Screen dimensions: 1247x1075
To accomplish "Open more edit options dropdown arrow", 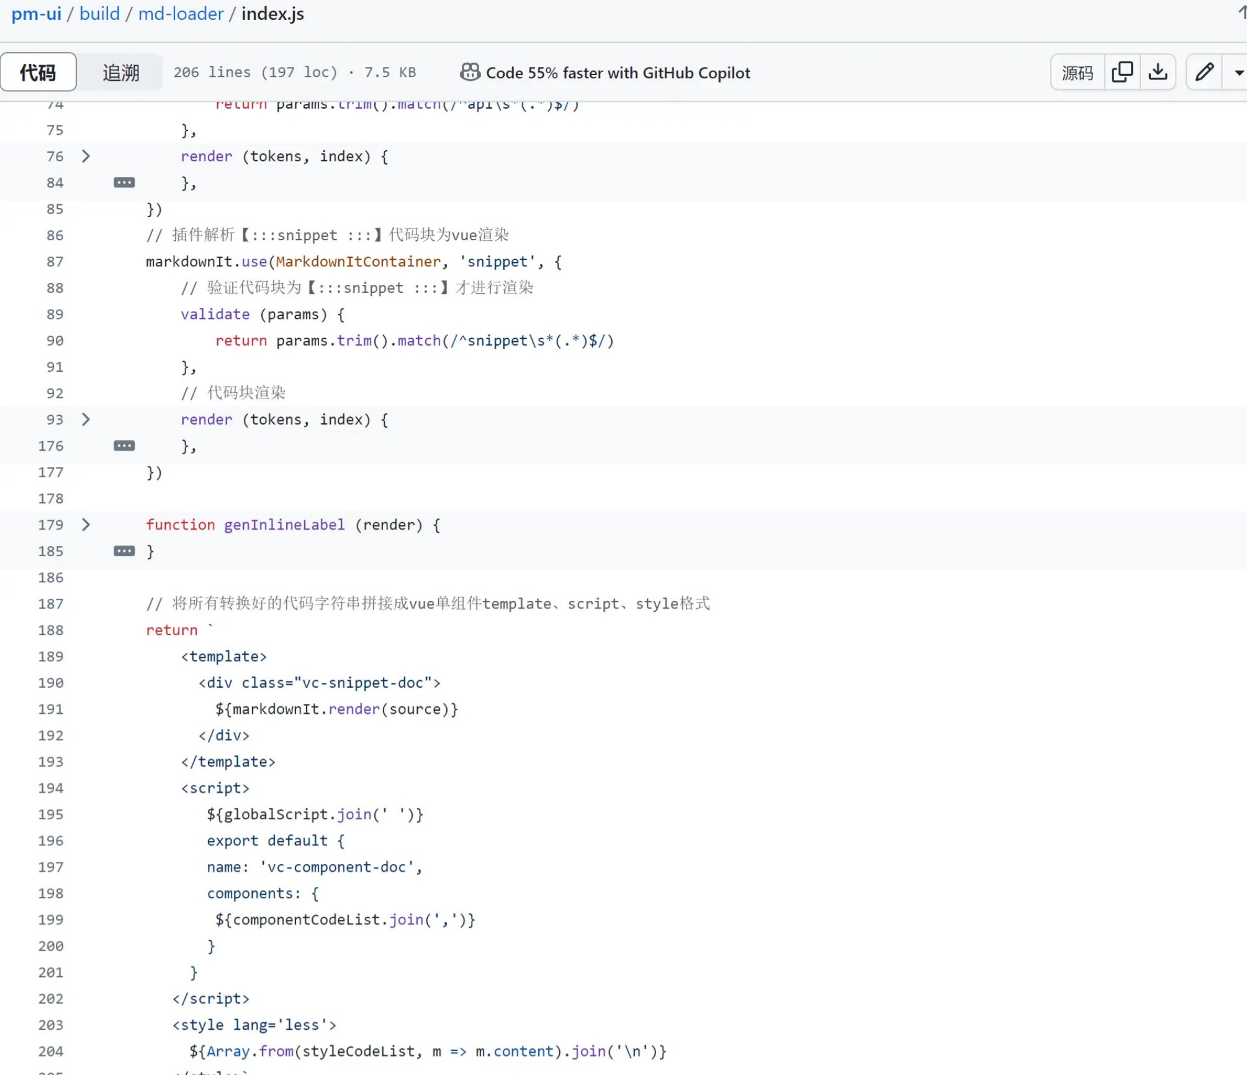I will pos(1238,72).
